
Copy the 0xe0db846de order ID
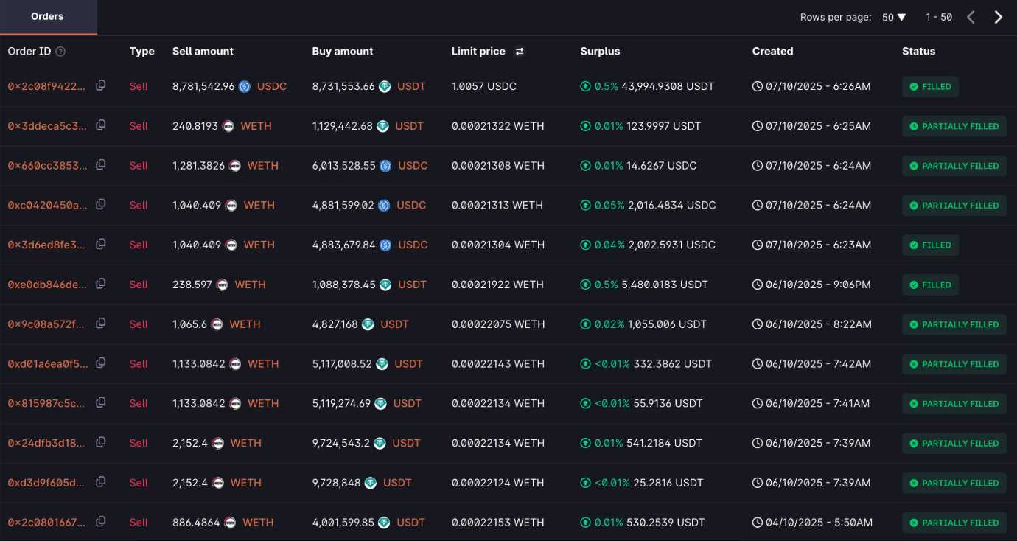101,284
